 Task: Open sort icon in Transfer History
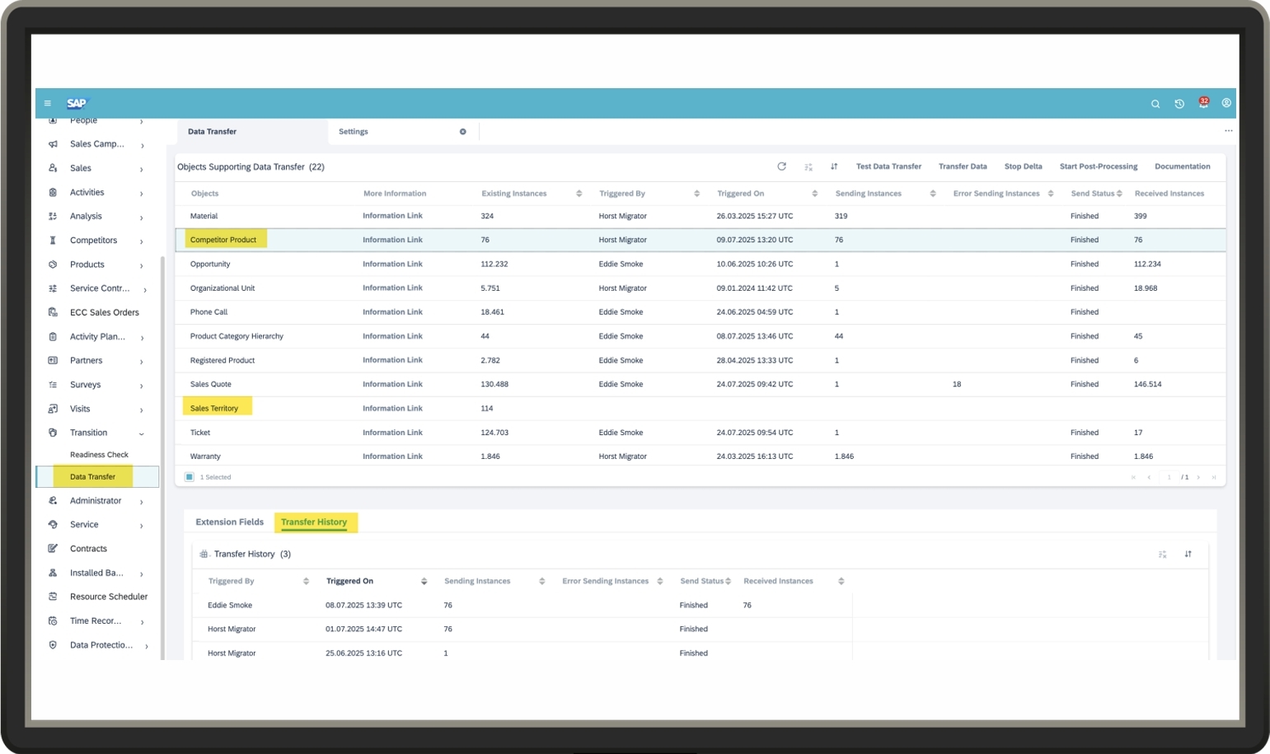pos(1188,554)
